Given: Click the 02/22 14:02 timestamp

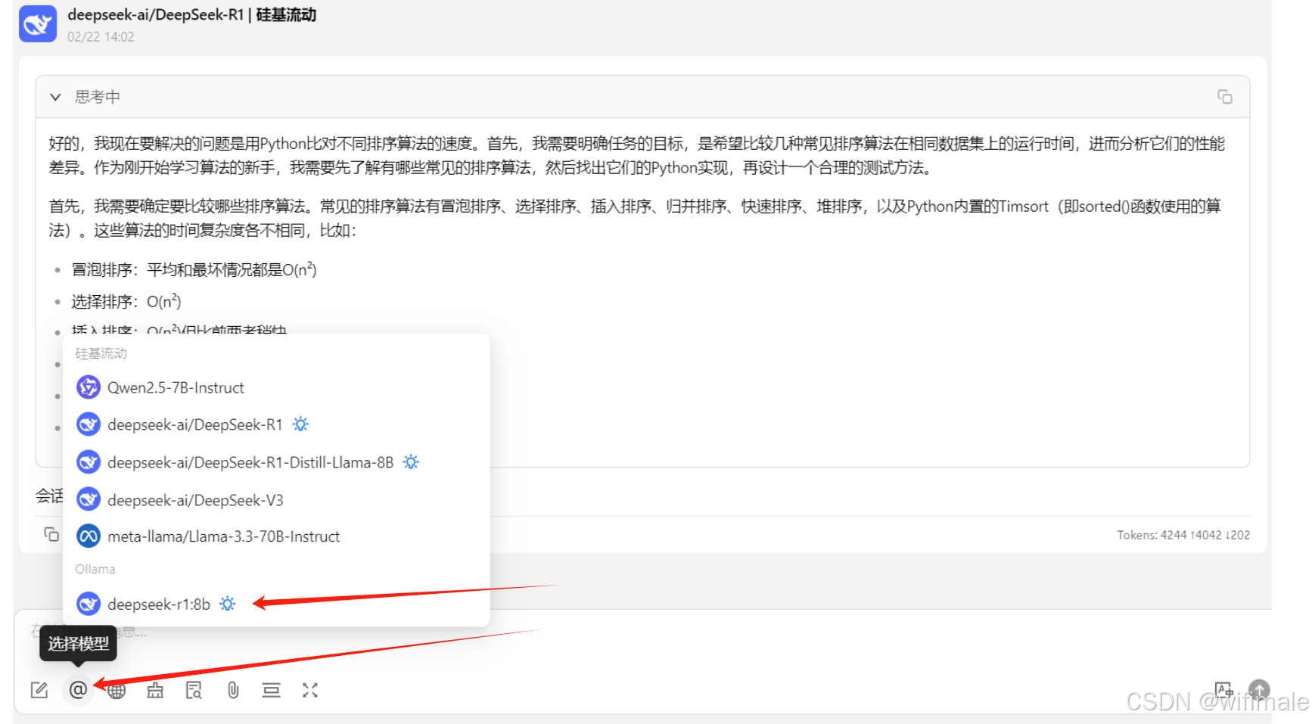Looking at the screenshot, I should (101, 37).
